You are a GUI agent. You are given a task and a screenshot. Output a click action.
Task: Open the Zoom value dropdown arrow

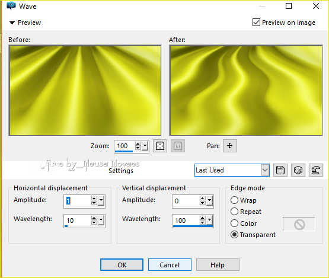[145, 146]
